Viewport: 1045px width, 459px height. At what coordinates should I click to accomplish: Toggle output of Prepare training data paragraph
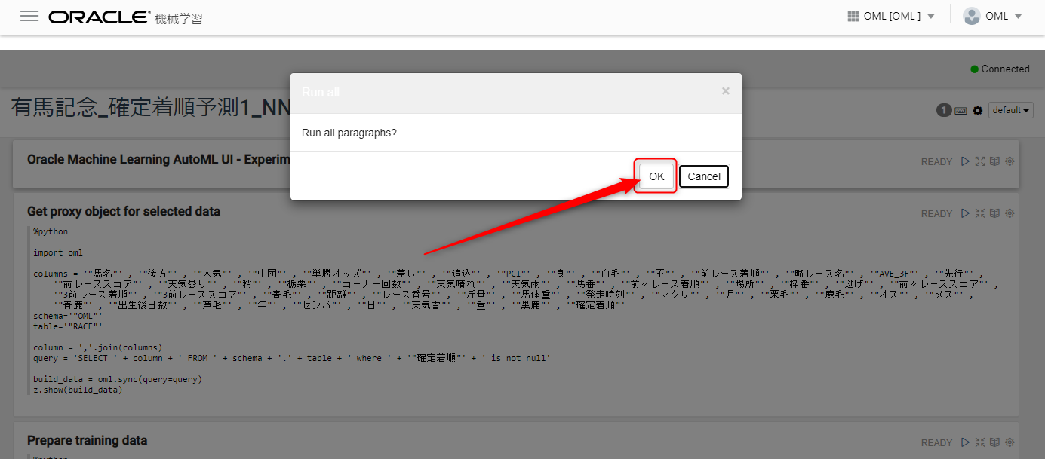[994, 442]
